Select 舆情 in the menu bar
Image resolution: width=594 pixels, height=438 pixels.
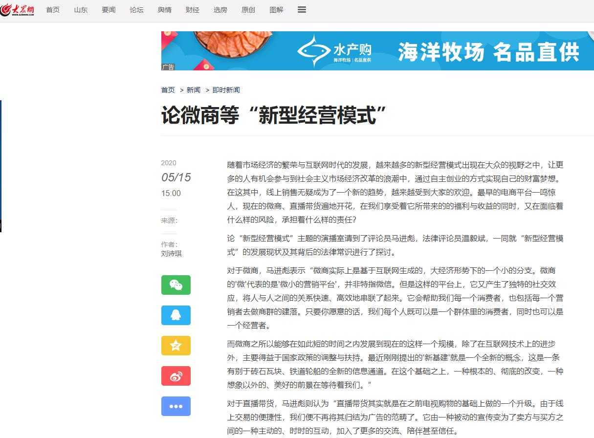coord(164,10)
